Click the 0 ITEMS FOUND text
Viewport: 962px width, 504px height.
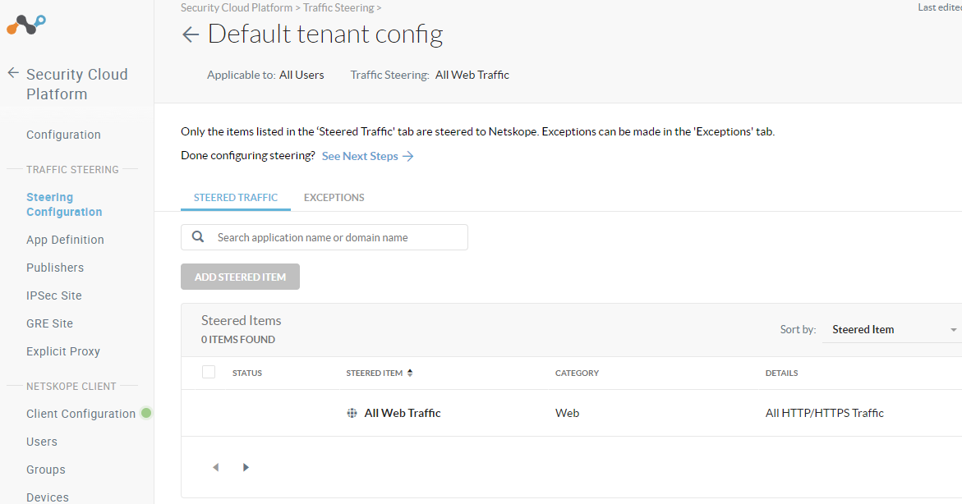[x=238, y=340]
